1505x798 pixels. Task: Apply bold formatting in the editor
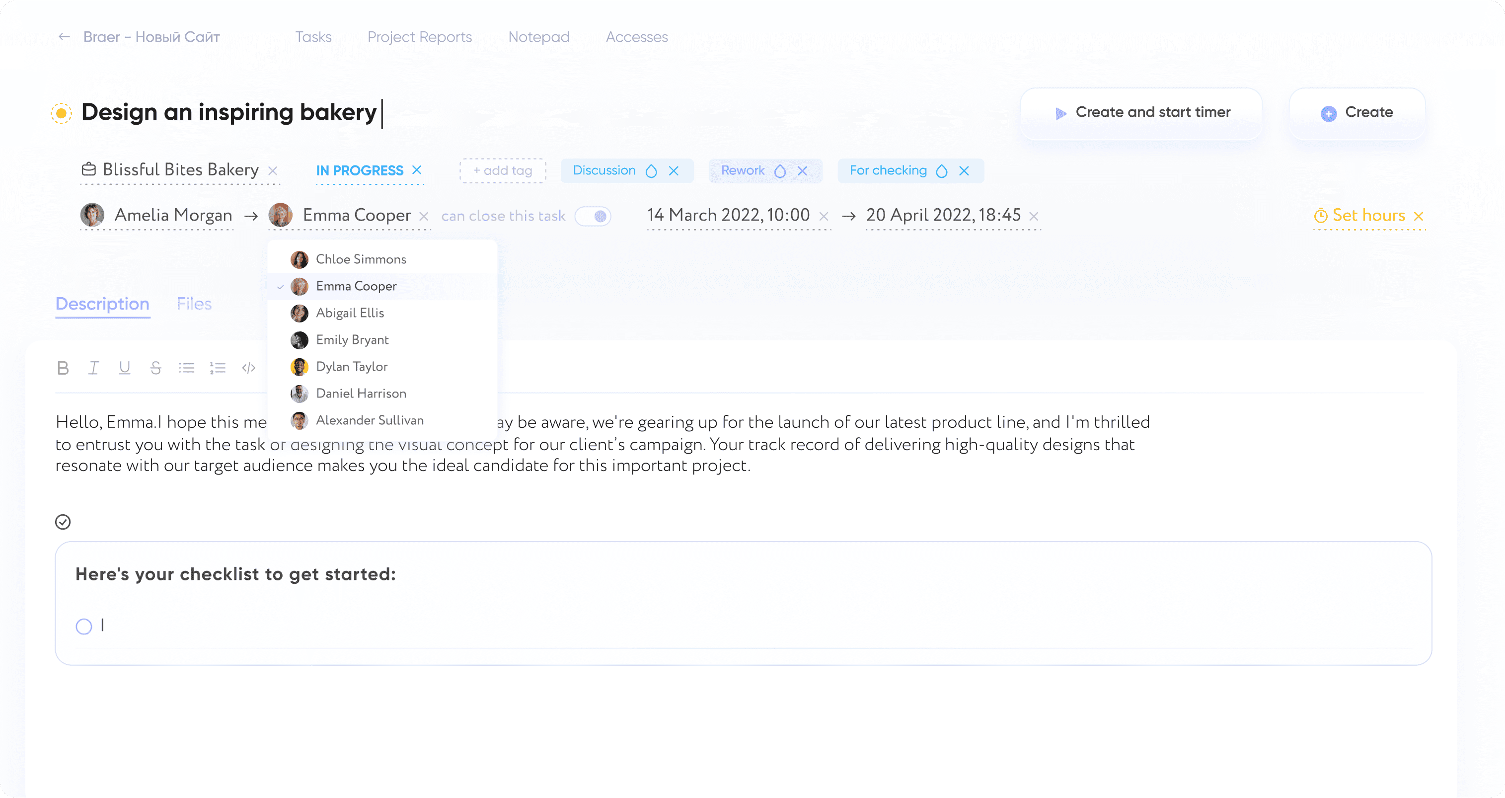pos(63,368)
